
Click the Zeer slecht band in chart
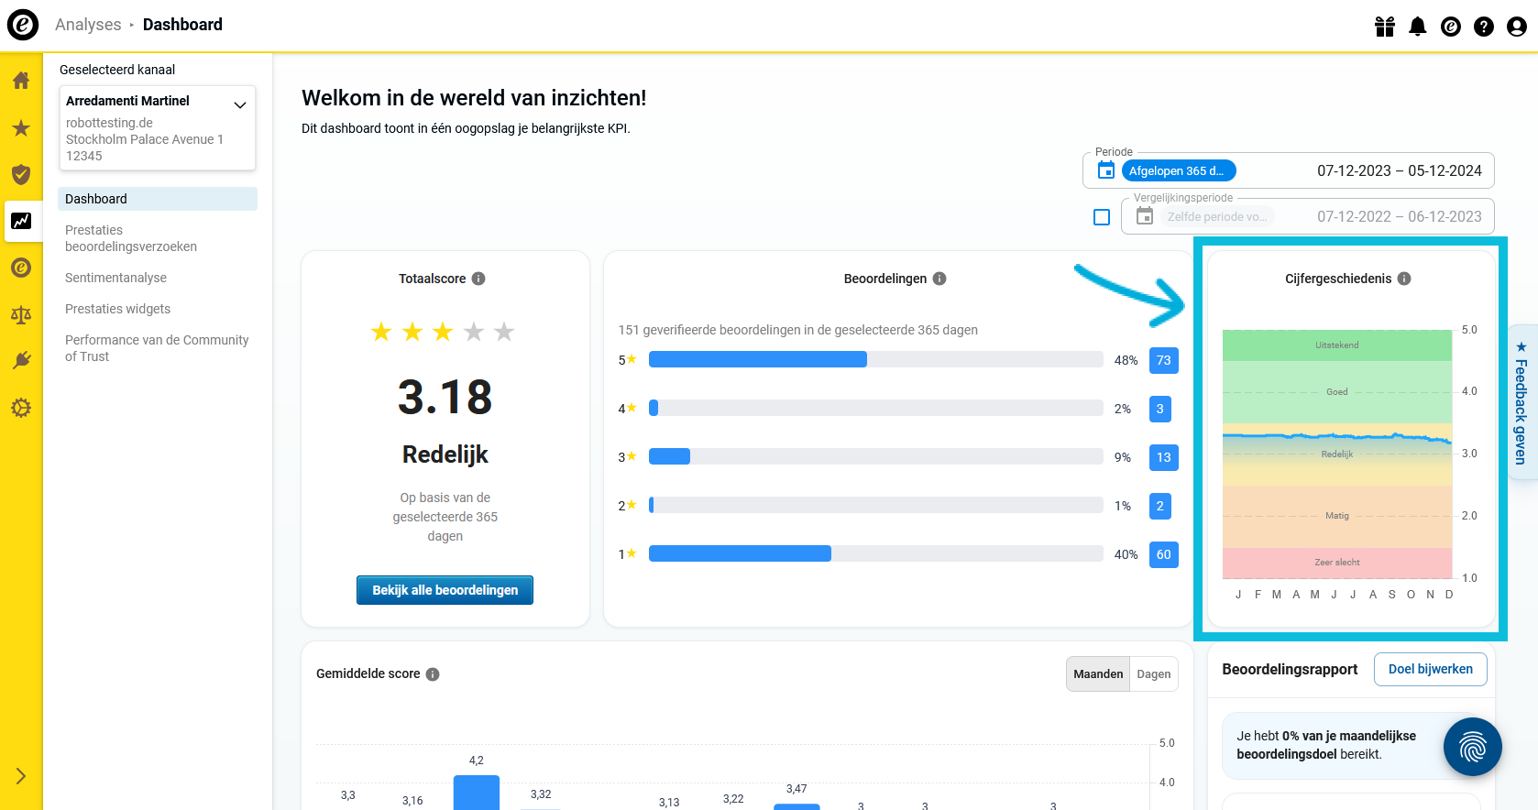point(1337,563)
